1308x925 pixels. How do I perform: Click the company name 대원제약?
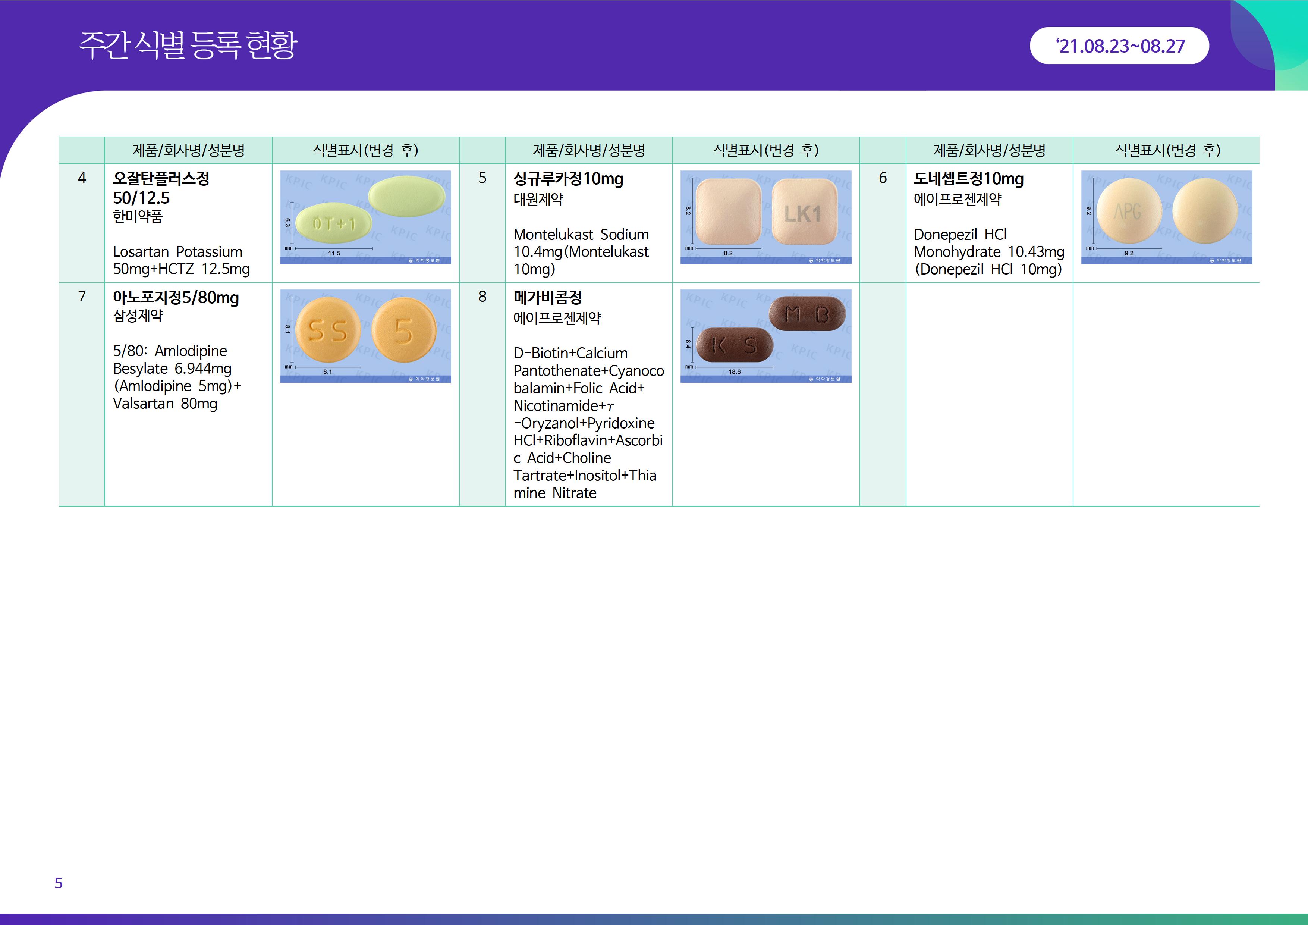[x=538, y=200]
